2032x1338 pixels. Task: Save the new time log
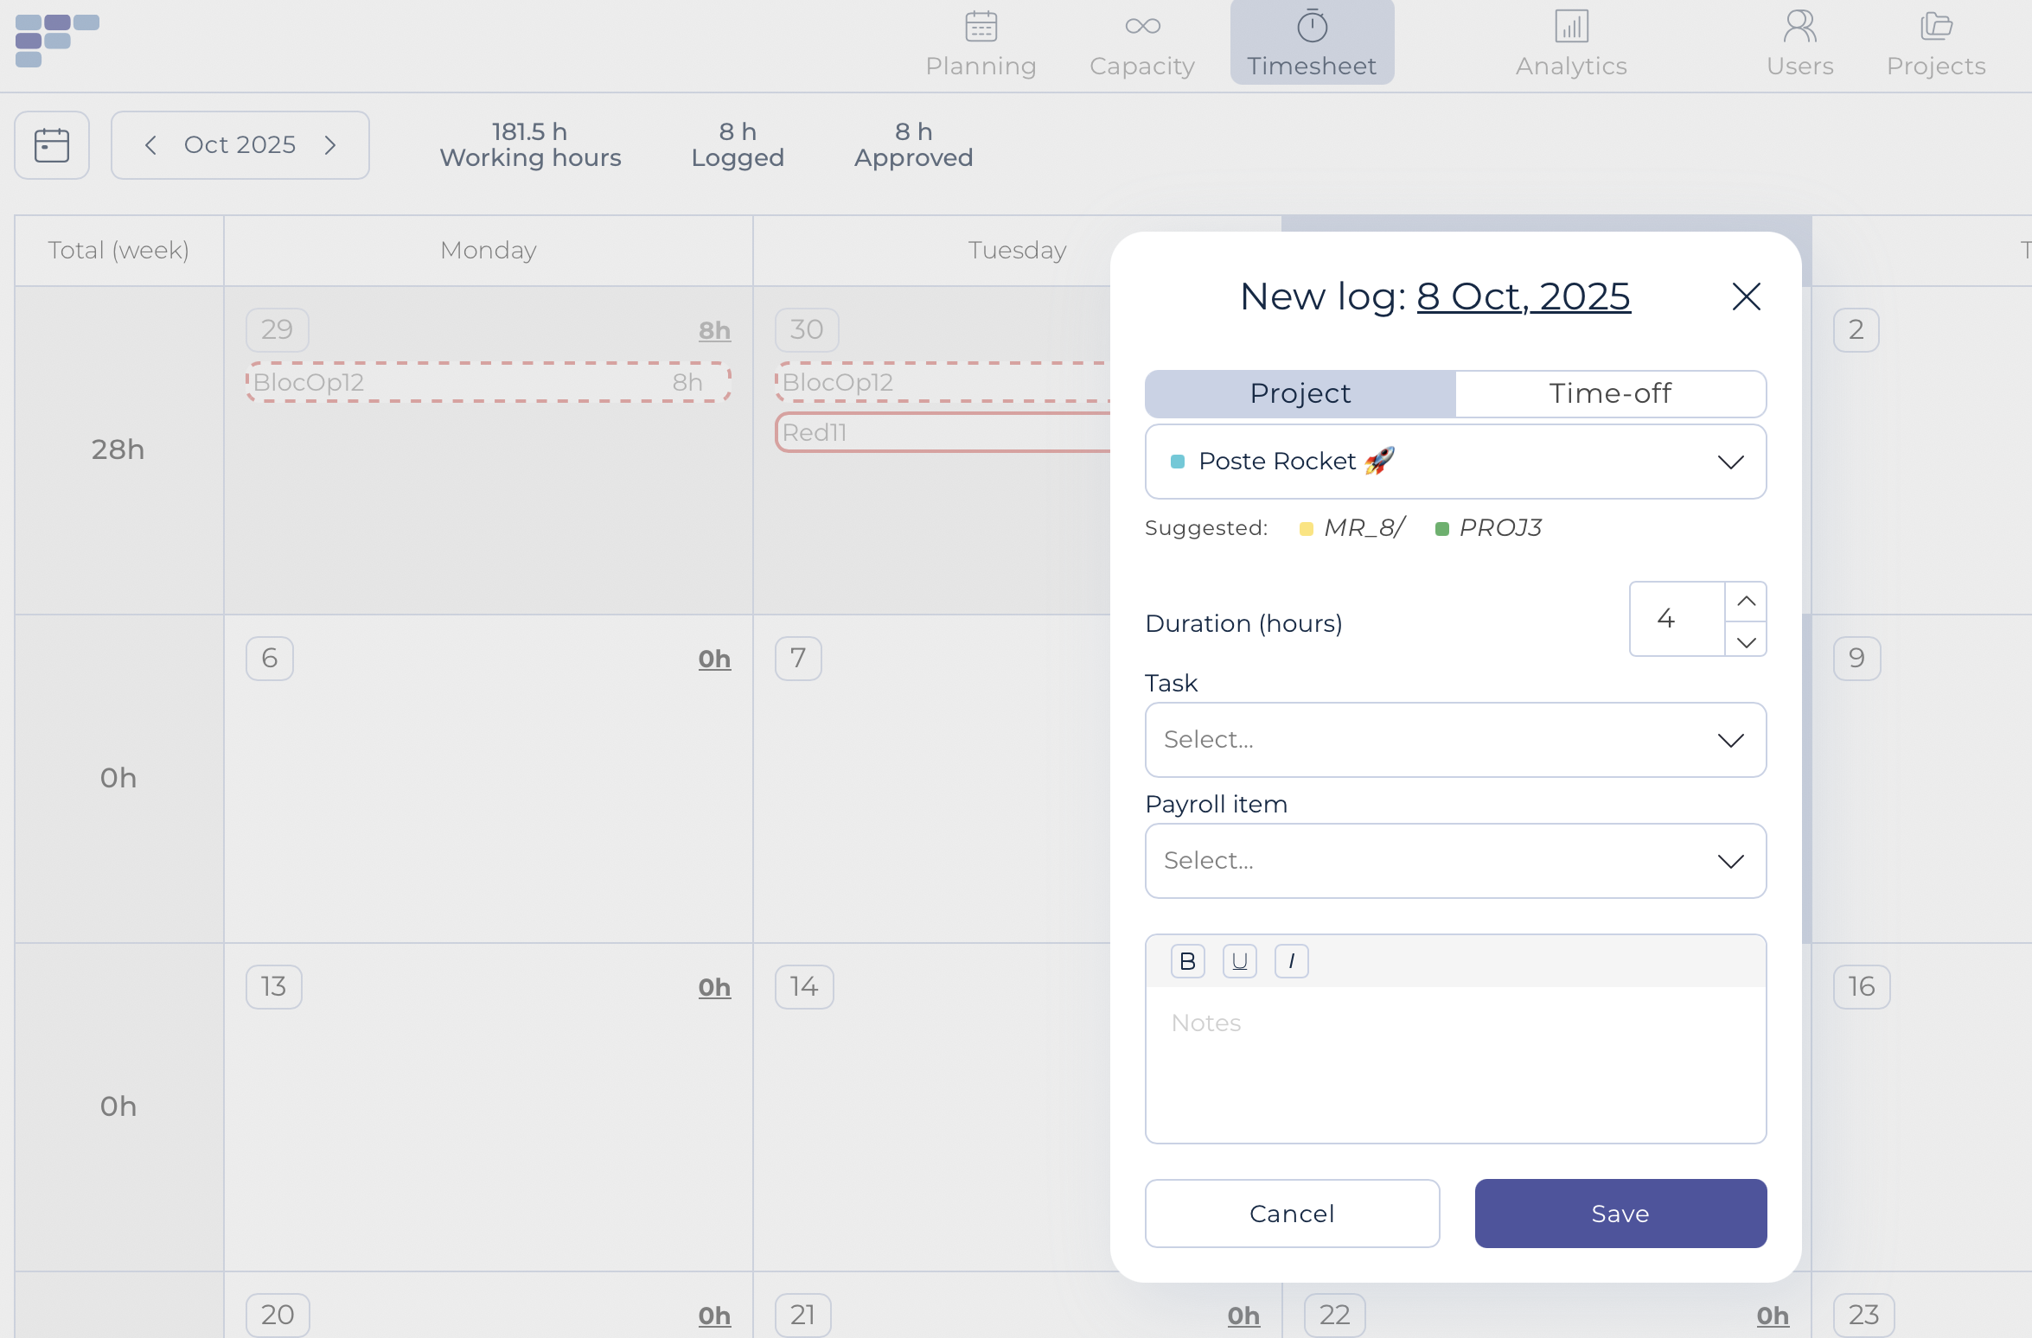point(1620,1214)
